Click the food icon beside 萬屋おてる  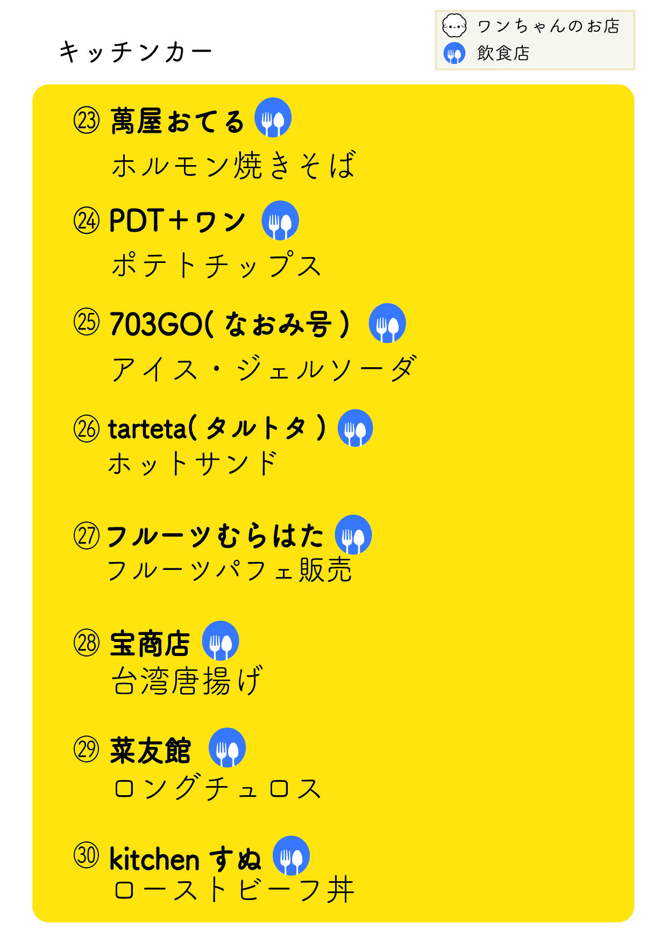tap(273, 117)
